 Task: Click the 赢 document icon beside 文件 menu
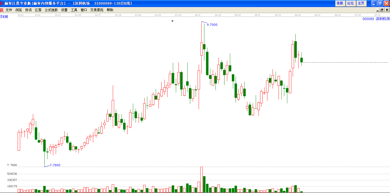point(2,10)
